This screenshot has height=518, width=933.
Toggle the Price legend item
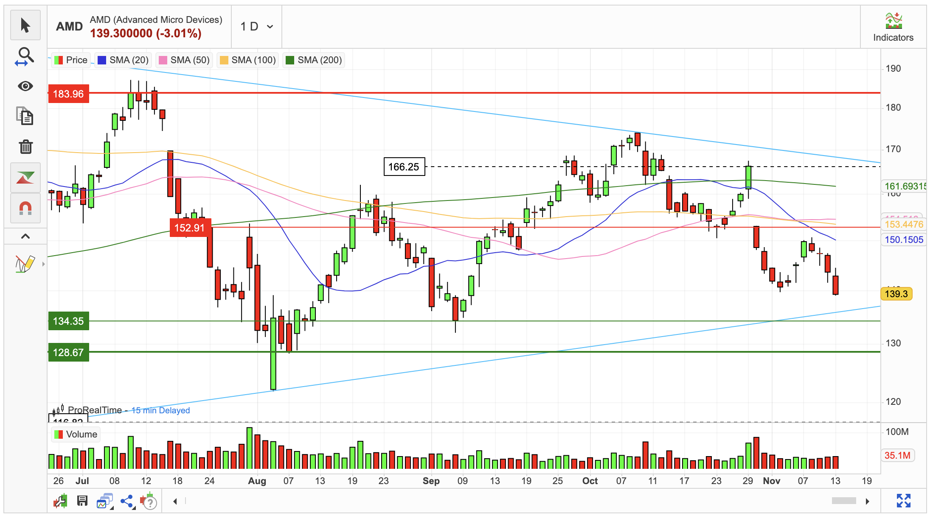71,60
